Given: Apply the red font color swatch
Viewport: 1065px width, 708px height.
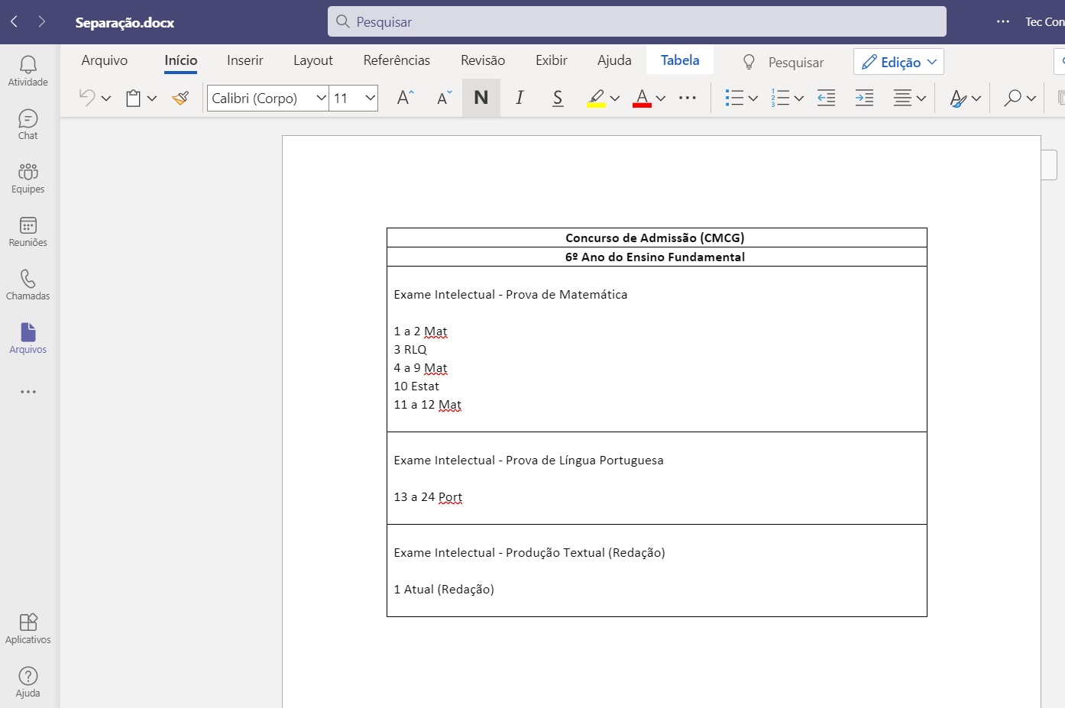Looking at the screenshot, I should 642,98.
